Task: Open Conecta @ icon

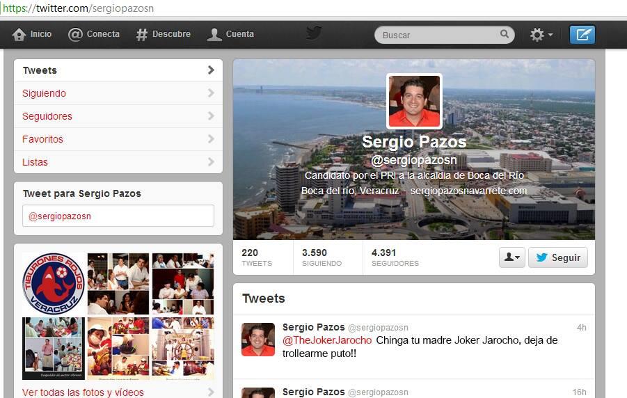Action: click(75, 35)
